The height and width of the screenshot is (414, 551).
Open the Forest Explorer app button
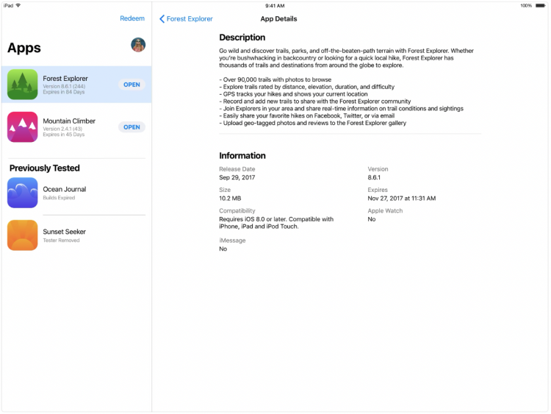click(x=132, y=85)
